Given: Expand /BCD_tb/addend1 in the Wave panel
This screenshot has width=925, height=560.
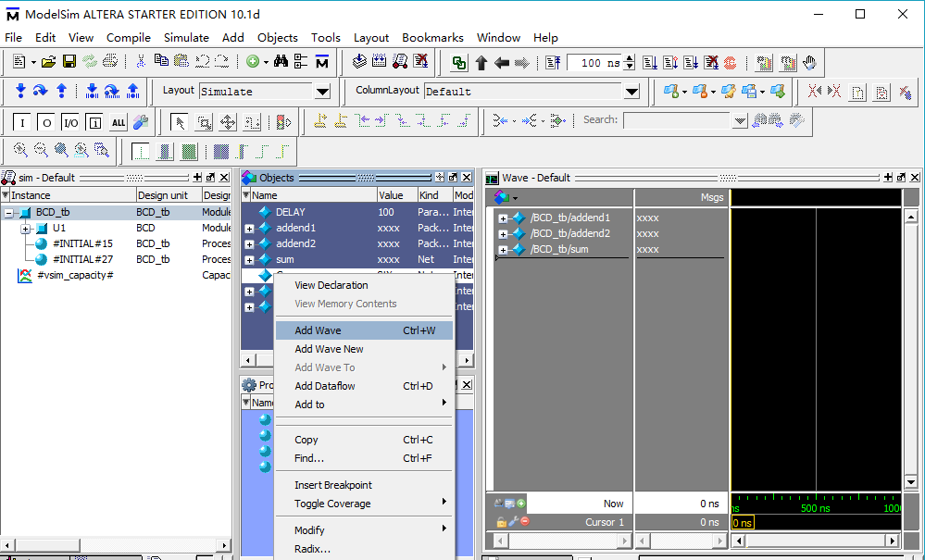Looking at the screenshot, I should click(x=503, y=218).
